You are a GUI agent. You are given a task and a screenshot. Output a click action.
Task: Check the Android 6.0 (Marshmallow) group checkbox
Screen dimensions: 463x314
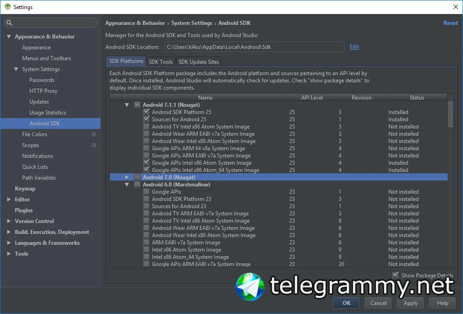(x=137, y=184)
